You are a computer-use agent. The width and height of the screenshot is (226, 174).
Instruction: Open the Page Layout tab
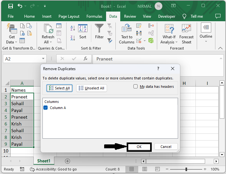[69, 16]
